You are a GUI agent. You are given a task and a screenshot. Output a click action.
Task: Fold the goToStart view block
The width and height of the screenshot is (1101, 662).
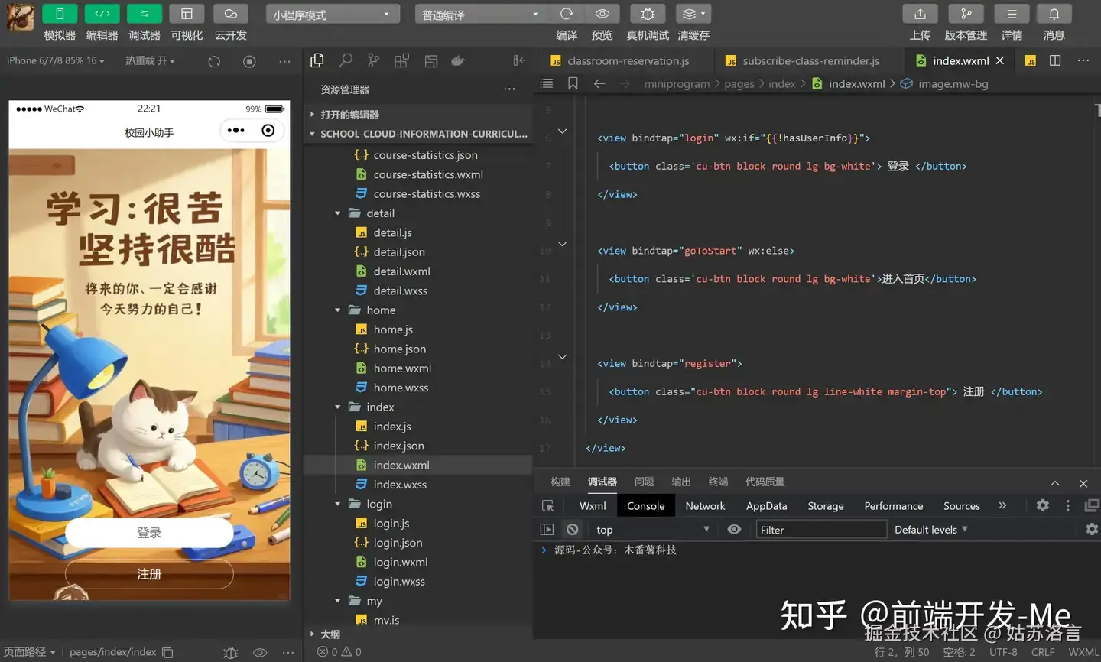(x=562, y=244)
